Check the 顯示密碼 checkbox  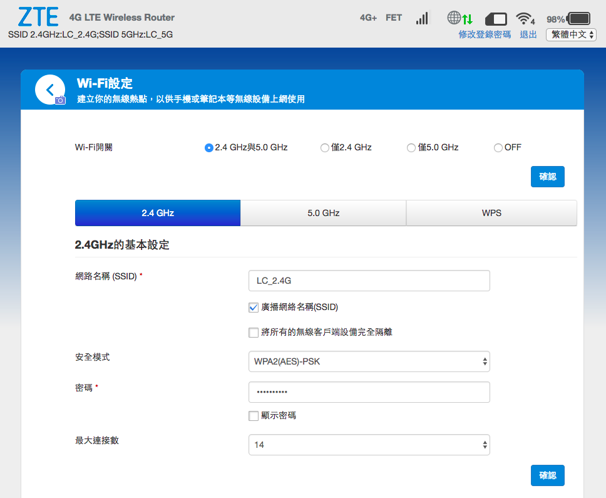pos(254,416)
